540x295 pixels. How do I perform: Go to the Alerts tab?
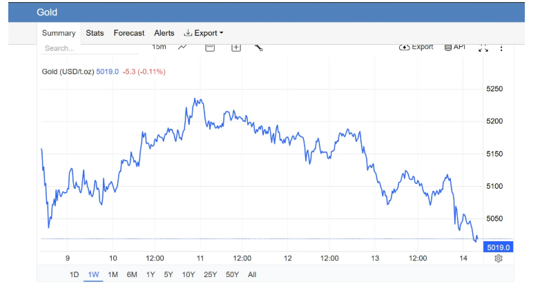pyautogui.click(x=164, y=33)
